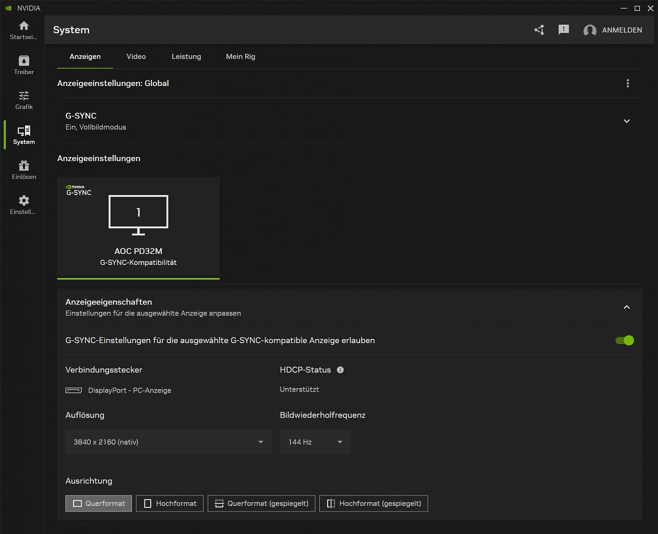Viewport: 658px width, 534px height.
Task: Open the three-dot menu for global display settings
Action: [x=628, y=83]
